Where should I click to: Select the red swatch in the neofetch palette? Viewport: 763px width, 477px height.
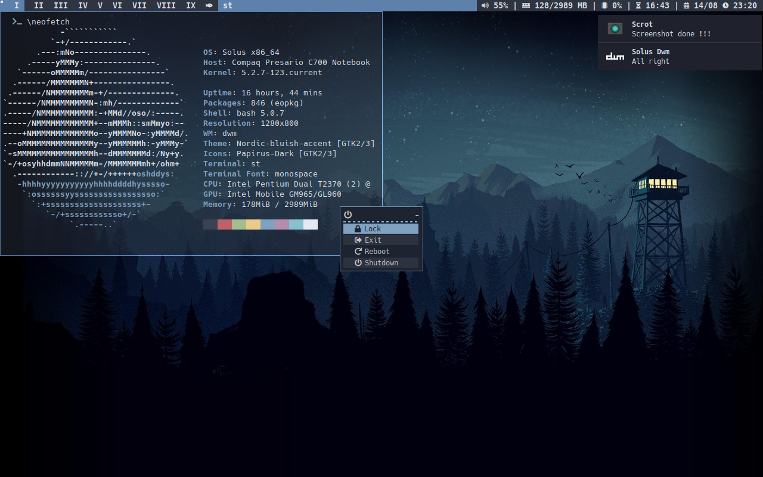point(224,224)
